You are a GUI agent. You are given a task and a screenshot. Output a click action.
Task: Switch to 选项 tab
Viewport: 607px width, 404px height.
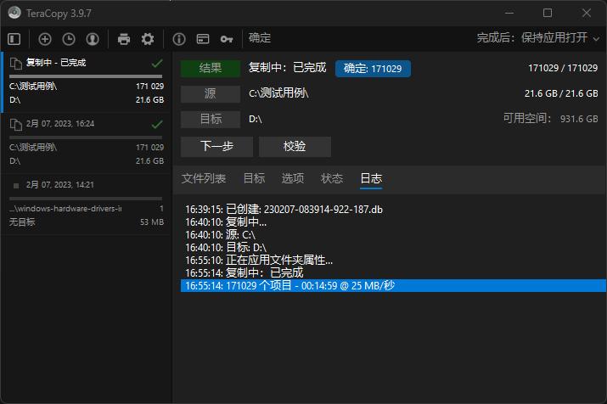(293, 178)
